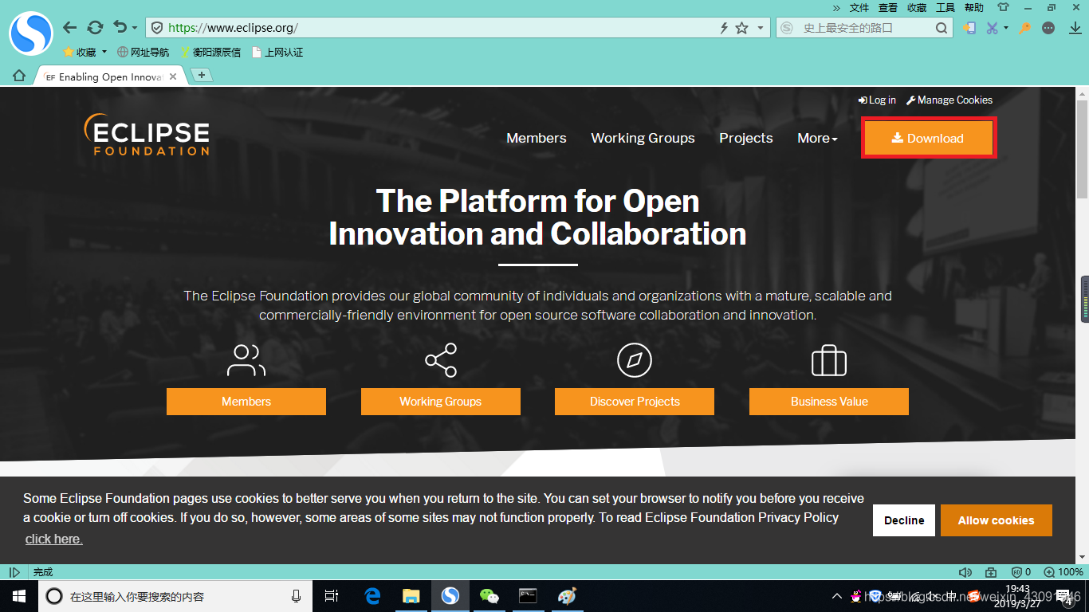Click the security shield icon in address bar
The image size is (1089, 612).
click(157, 28)
